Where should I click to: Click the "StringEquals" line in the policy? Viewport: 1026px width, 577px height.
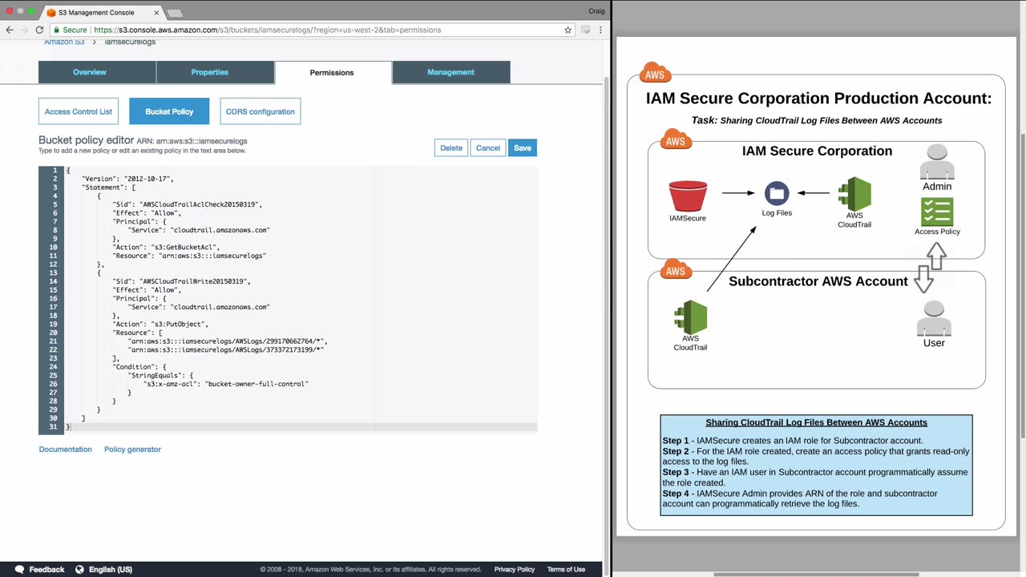[161, 375]
